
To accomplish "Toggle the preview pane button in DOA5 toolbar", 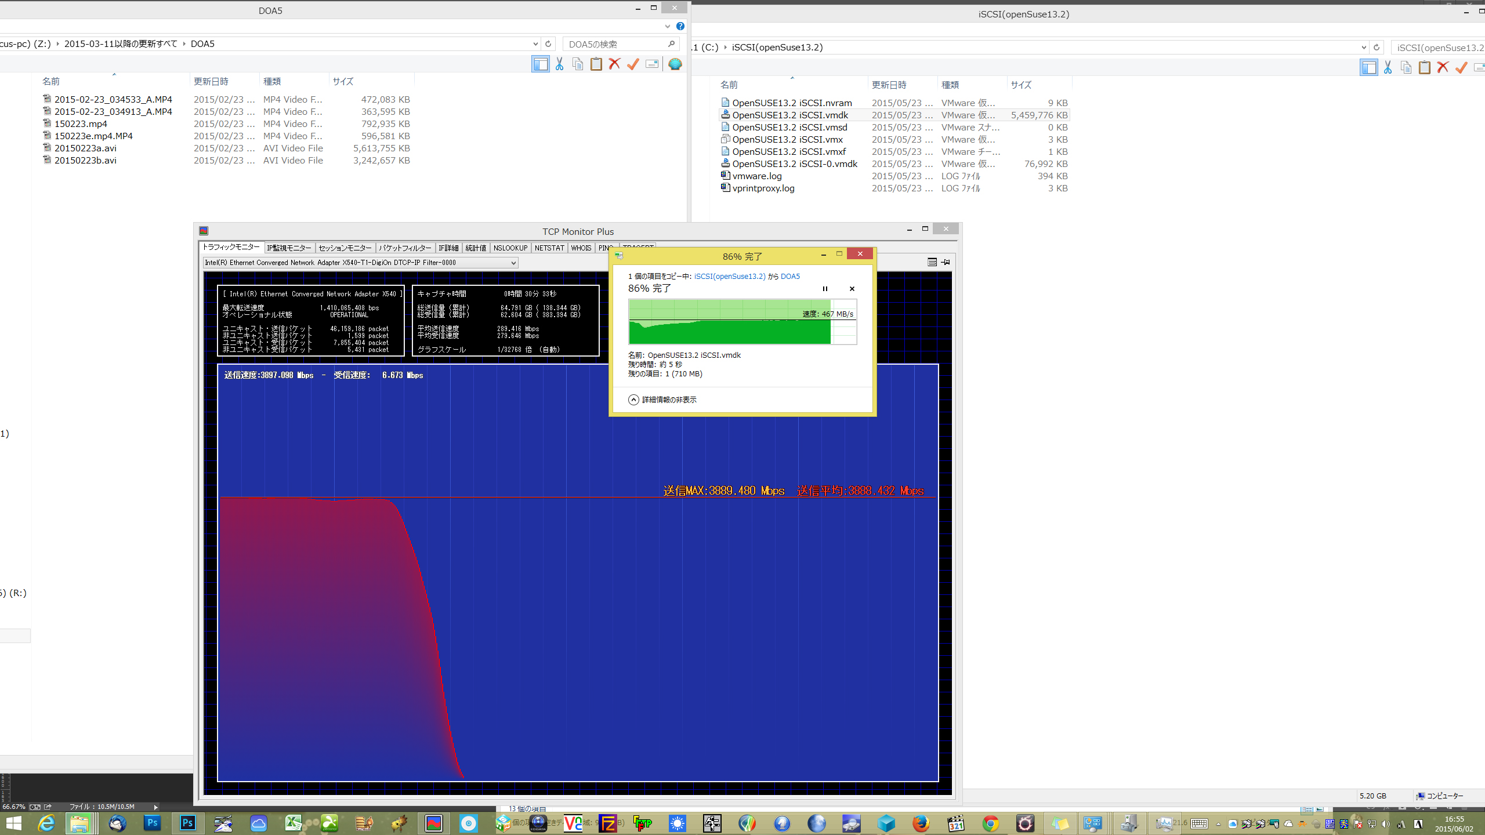I will pos(540,64).
